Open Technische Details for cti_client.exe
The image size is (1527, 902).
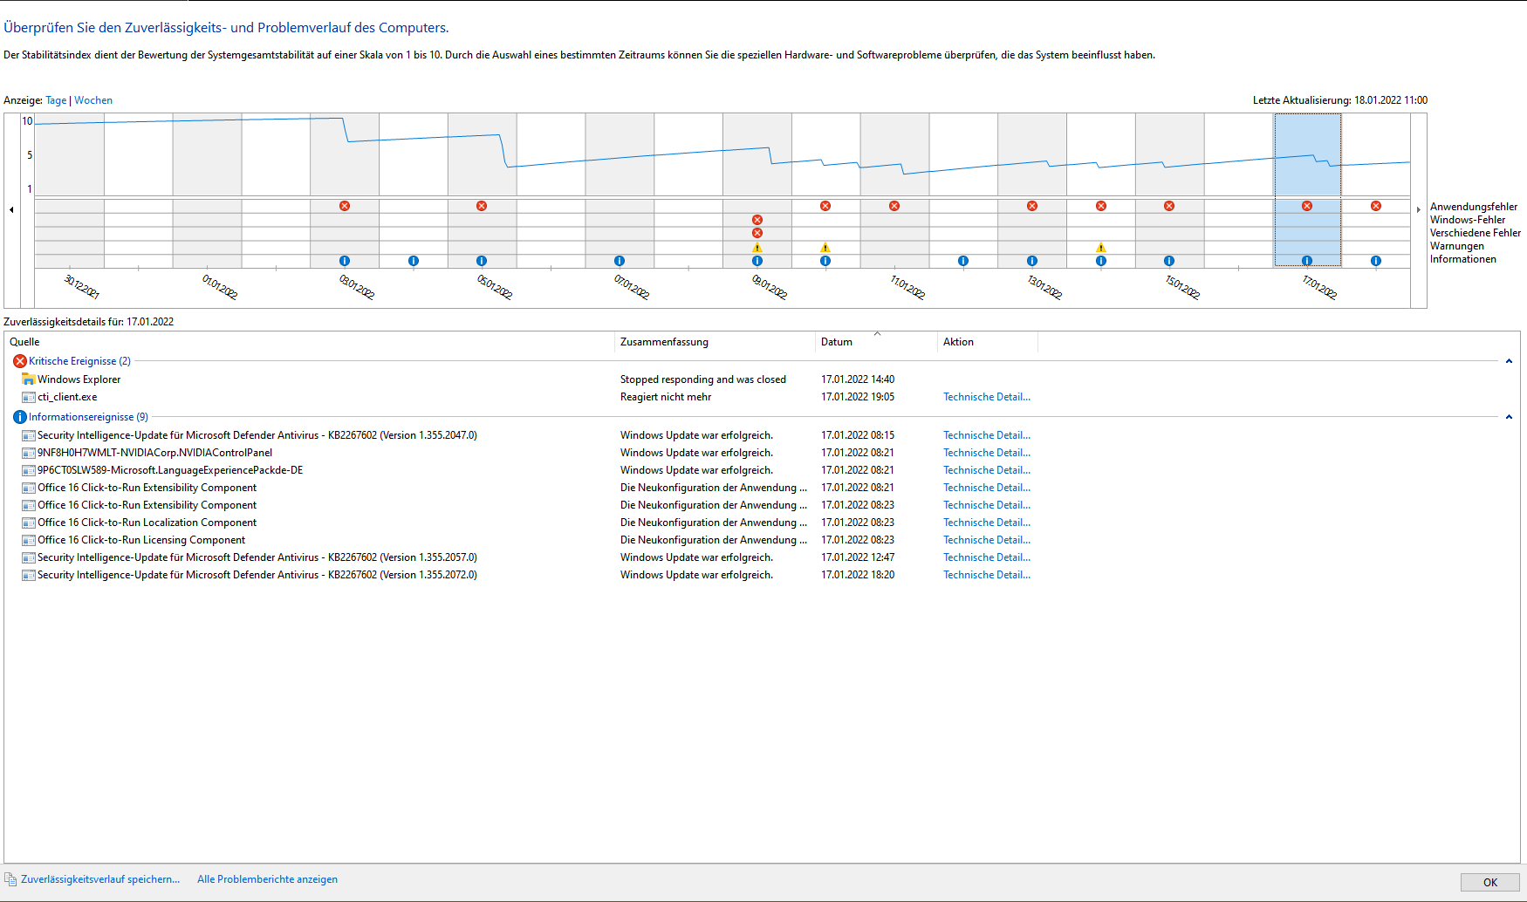tap(987, 397)
